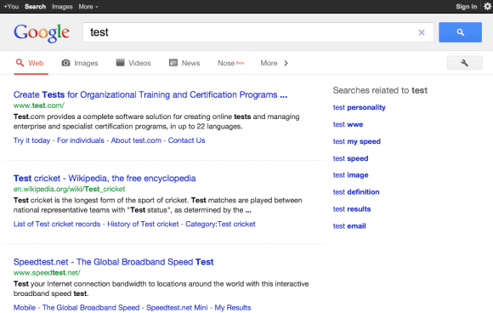Screen dimensions: 493x313
Task: Open search tools wrench button
Action: [464, 63]
